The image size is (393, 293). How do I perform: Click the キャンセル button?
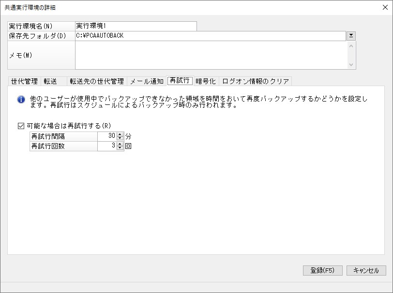click(x=366, y=270)
